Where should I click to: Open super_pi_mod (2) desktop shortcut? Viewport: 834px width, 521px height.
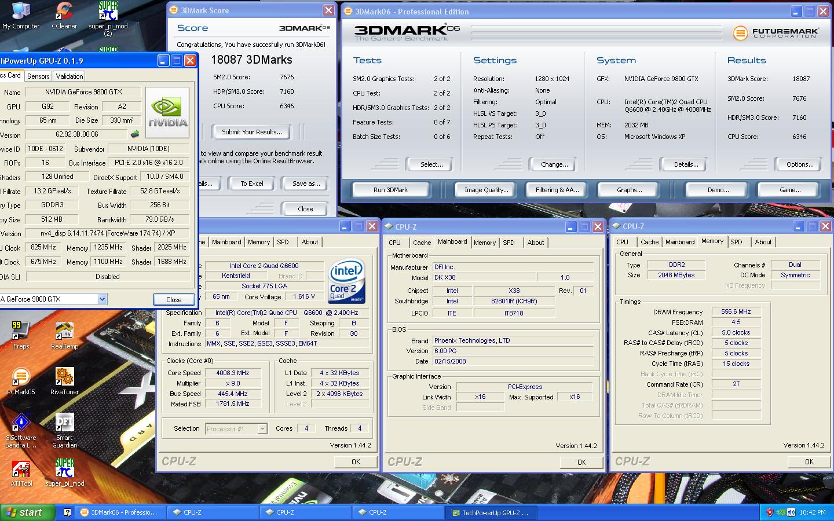pyautogui.click(x=108, y=19)
